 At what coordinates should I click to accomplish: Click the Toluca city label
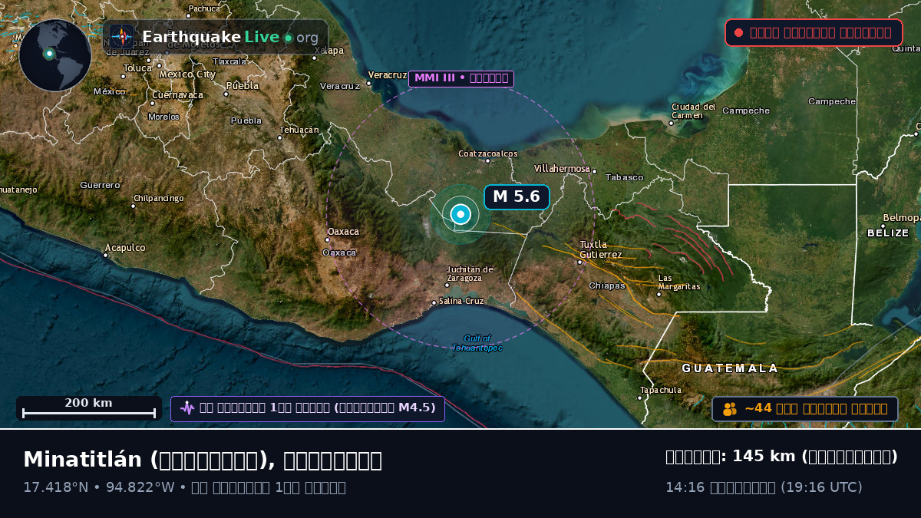tap(138, 68)
